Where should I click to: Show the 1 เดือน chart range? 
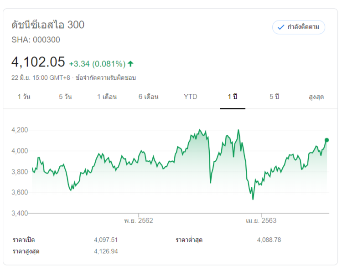click(x=107, y=97)
